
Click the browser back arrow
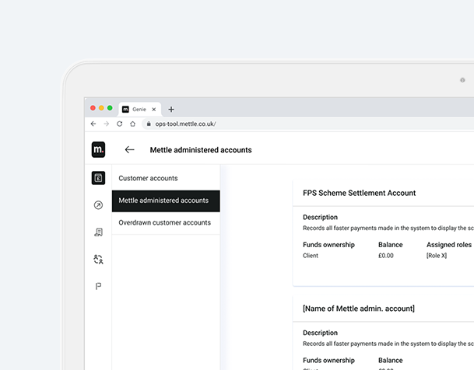[x=93, y=124]
